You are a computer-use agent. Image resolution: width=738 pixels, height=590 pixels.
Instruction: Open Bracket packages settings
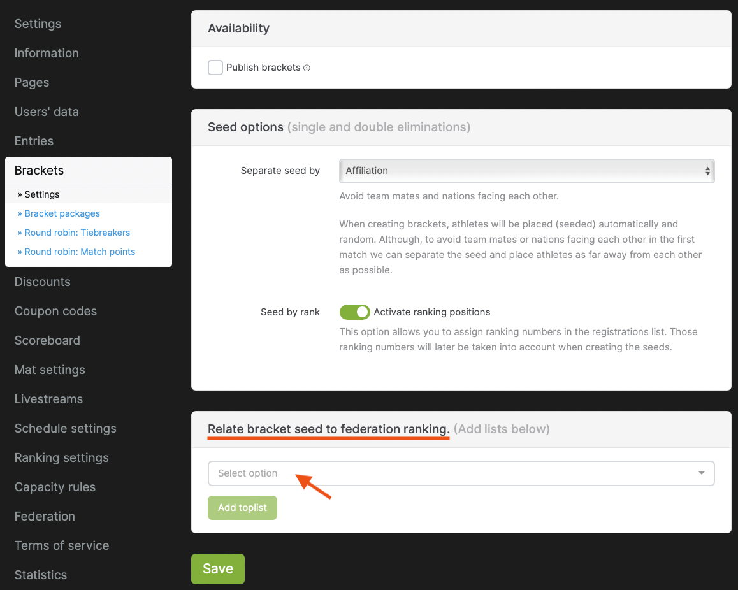[x=59, y=213]
